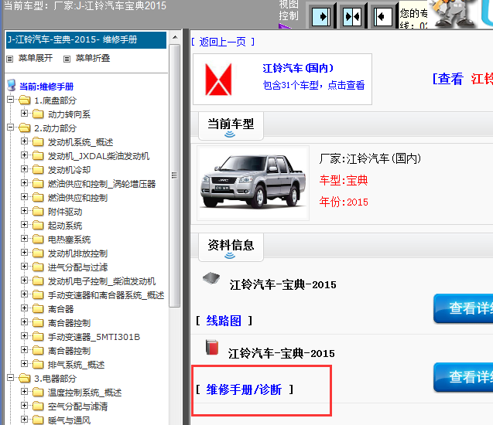
Task: Click the 查看详细 button beside 维修手册/诊断
Action: [x=463, y=377]
